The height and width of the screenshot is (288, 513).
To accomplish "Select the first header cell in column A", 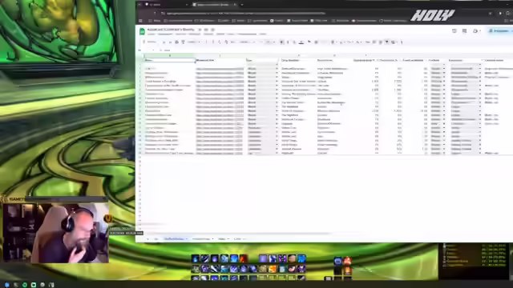I will click(x=169, y=61).
